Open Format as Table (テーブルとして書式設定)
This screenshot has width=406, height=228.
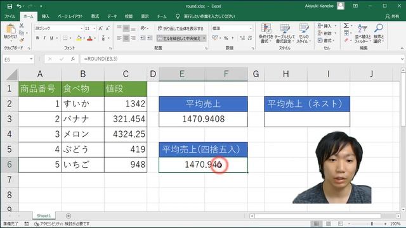(285, 34)
